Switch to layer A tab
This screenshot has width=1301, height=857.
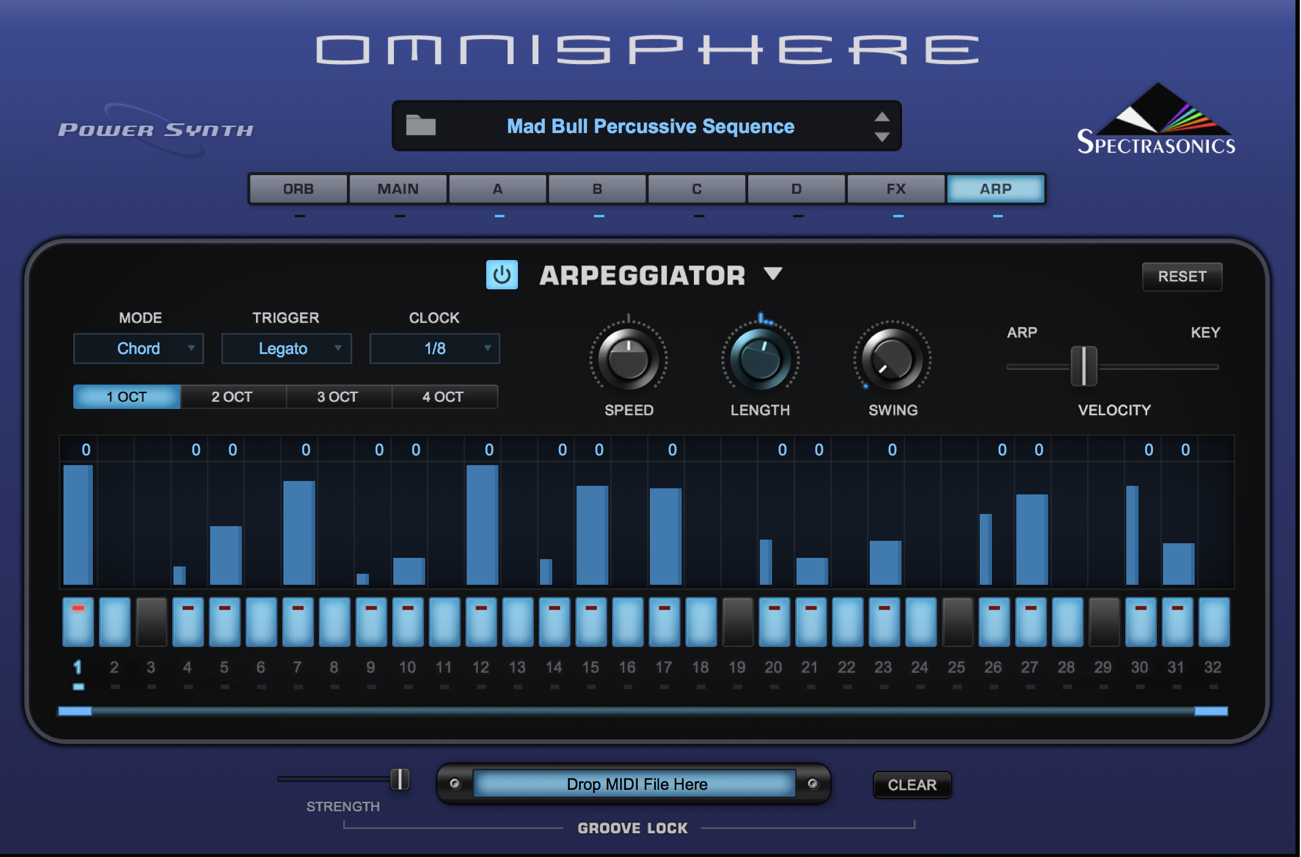[497, 189]
